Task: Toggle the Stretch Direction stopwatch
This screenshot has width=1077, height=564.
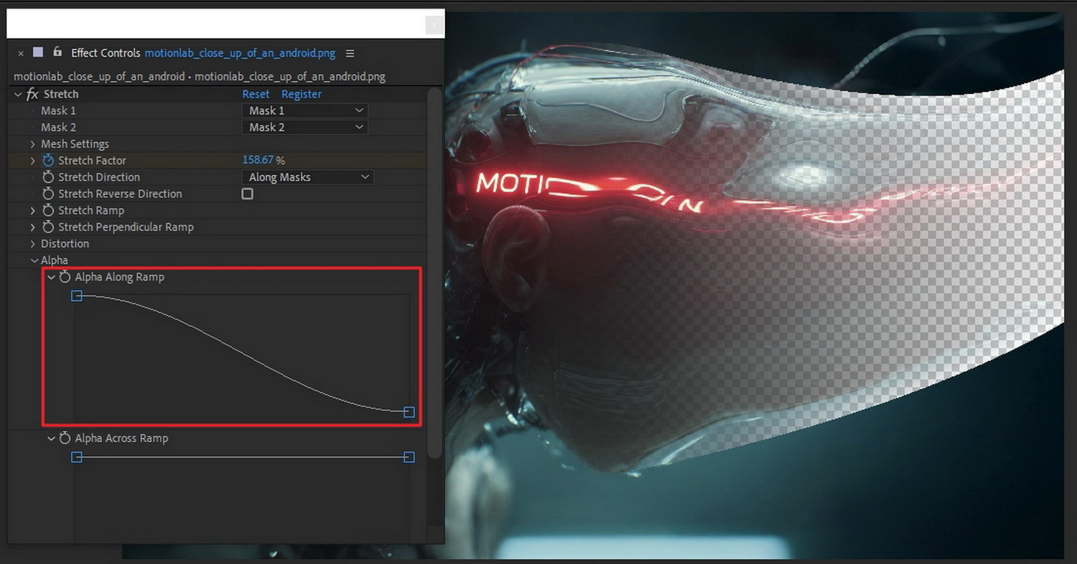Action: [48, 177]
